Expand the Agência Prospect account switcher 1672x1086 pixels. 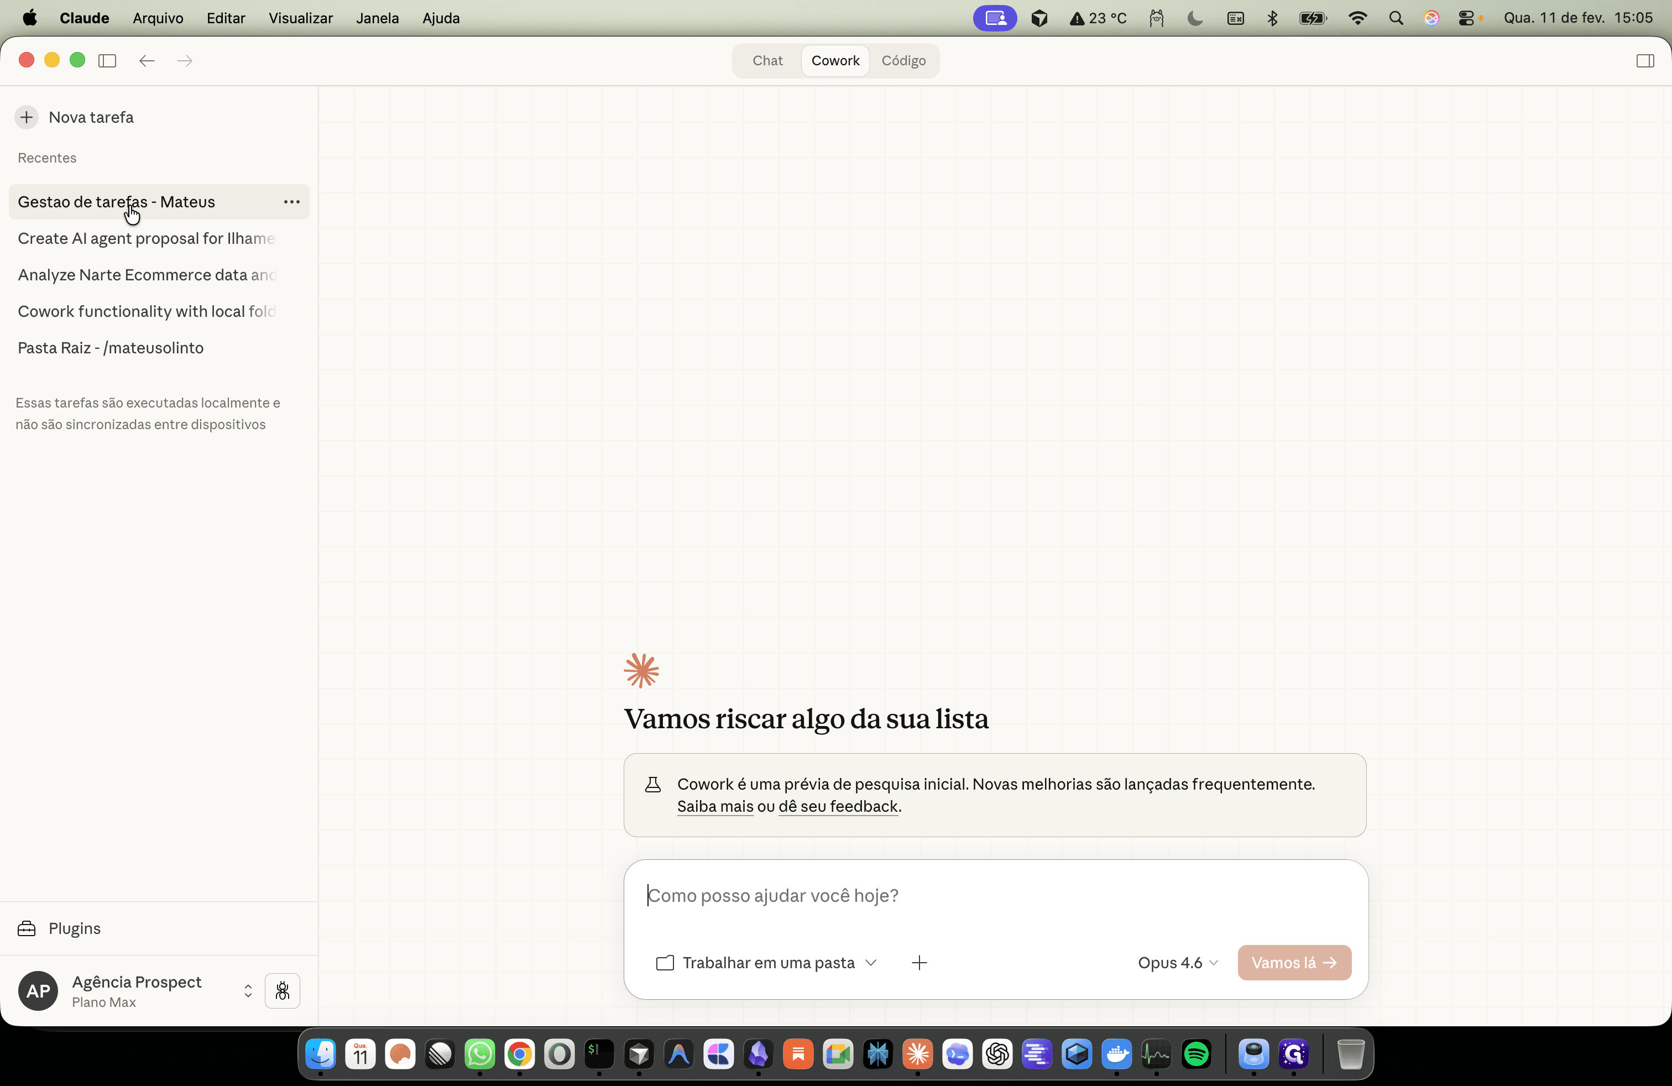tap(248, 990)
